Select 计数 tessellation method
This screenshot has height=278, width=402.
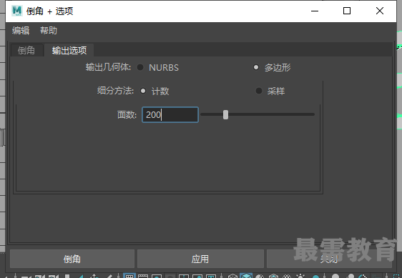click(143, 91)
